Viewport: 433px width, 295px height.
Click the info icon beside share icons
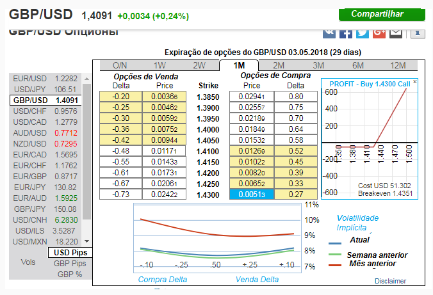pos(416,32)
